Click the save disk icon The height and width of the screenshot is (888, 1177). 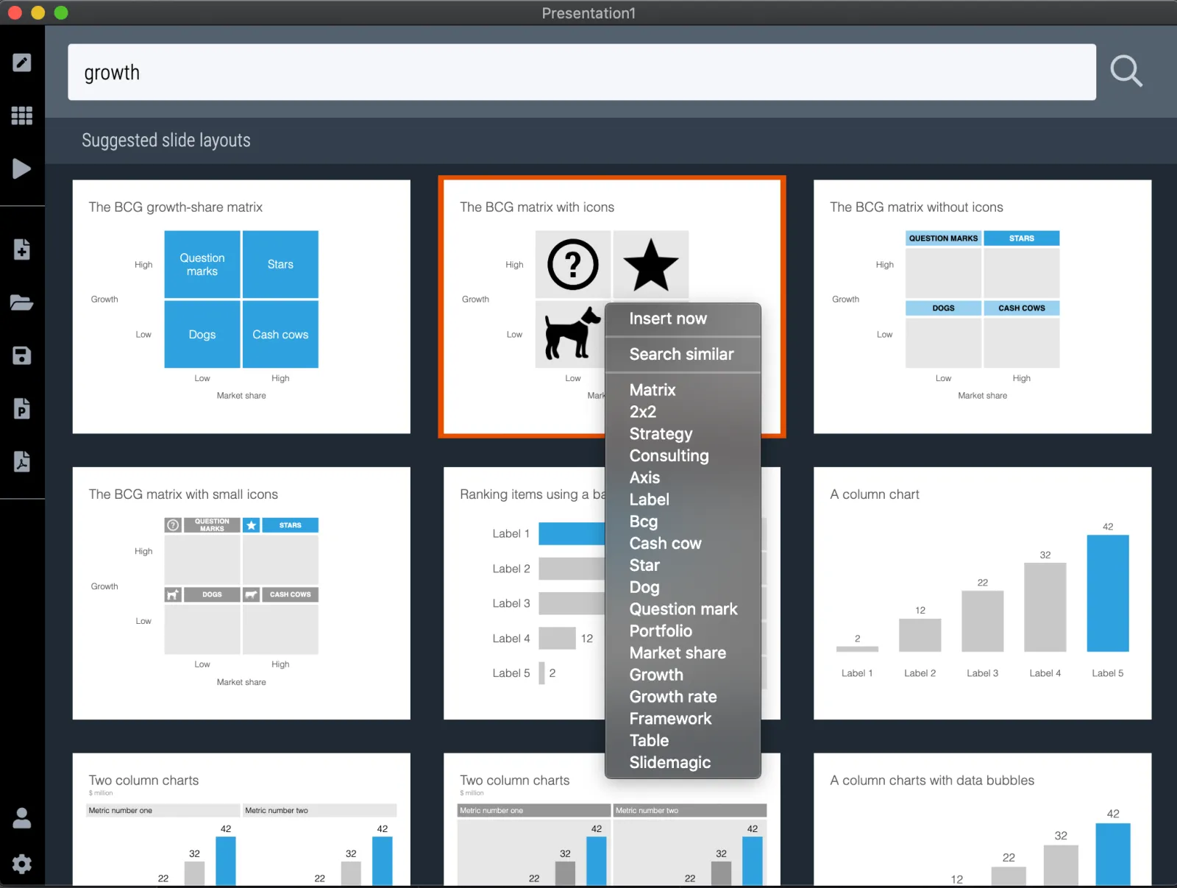coord(22,356)
